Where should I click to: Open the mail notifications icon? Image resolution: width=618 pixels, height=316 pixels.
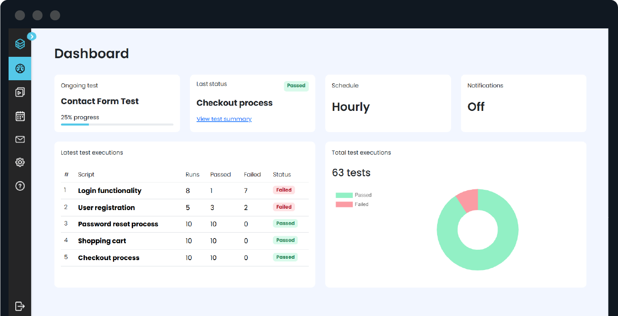[20, 140]
